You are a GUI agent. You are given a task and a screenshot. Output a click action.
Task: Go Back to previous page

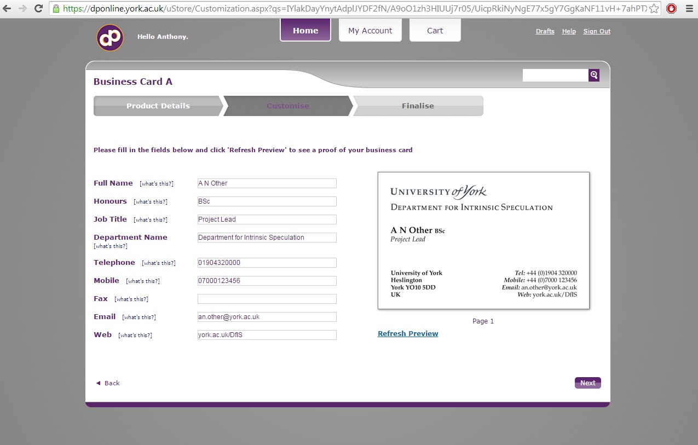point(112,383)
